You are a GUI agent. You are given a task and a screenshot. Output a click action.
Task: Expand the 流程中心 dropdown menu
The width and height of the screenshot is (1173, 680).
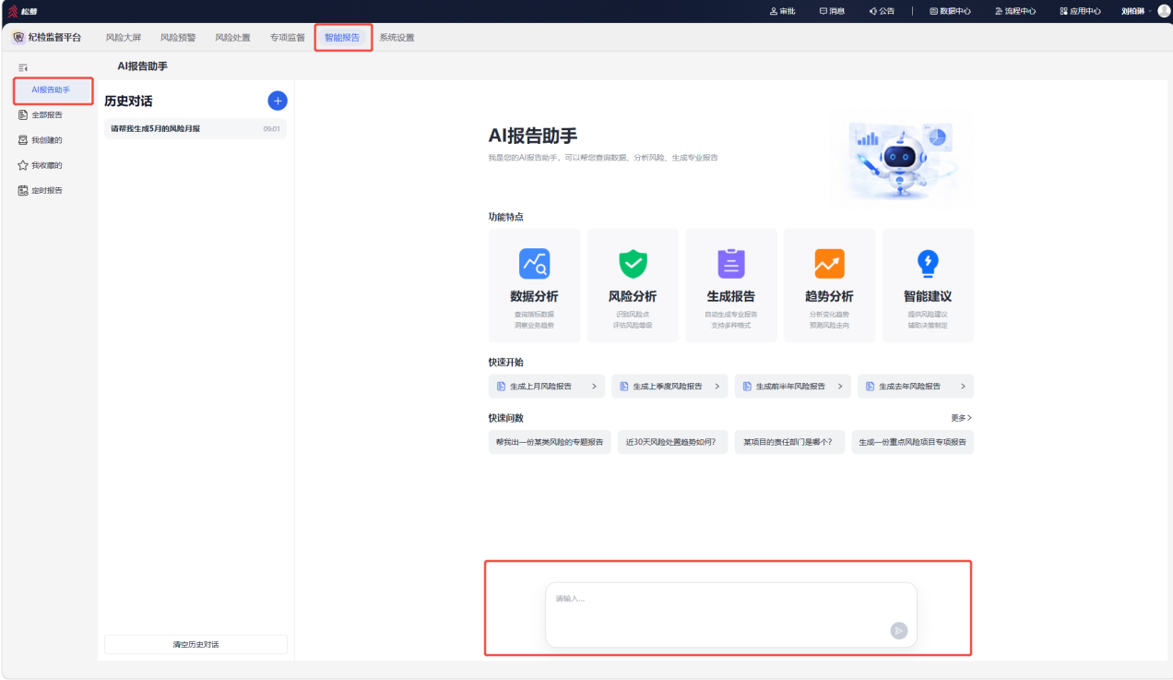(x=1015, y=11)
